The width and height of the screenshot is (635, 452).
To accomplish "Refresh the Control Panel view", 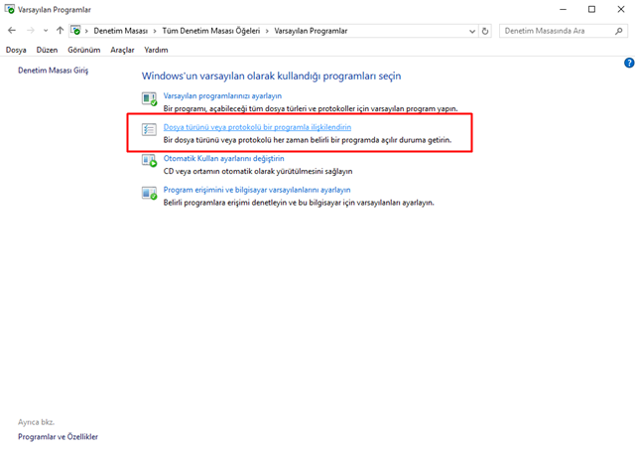I will tap(485, 31).
